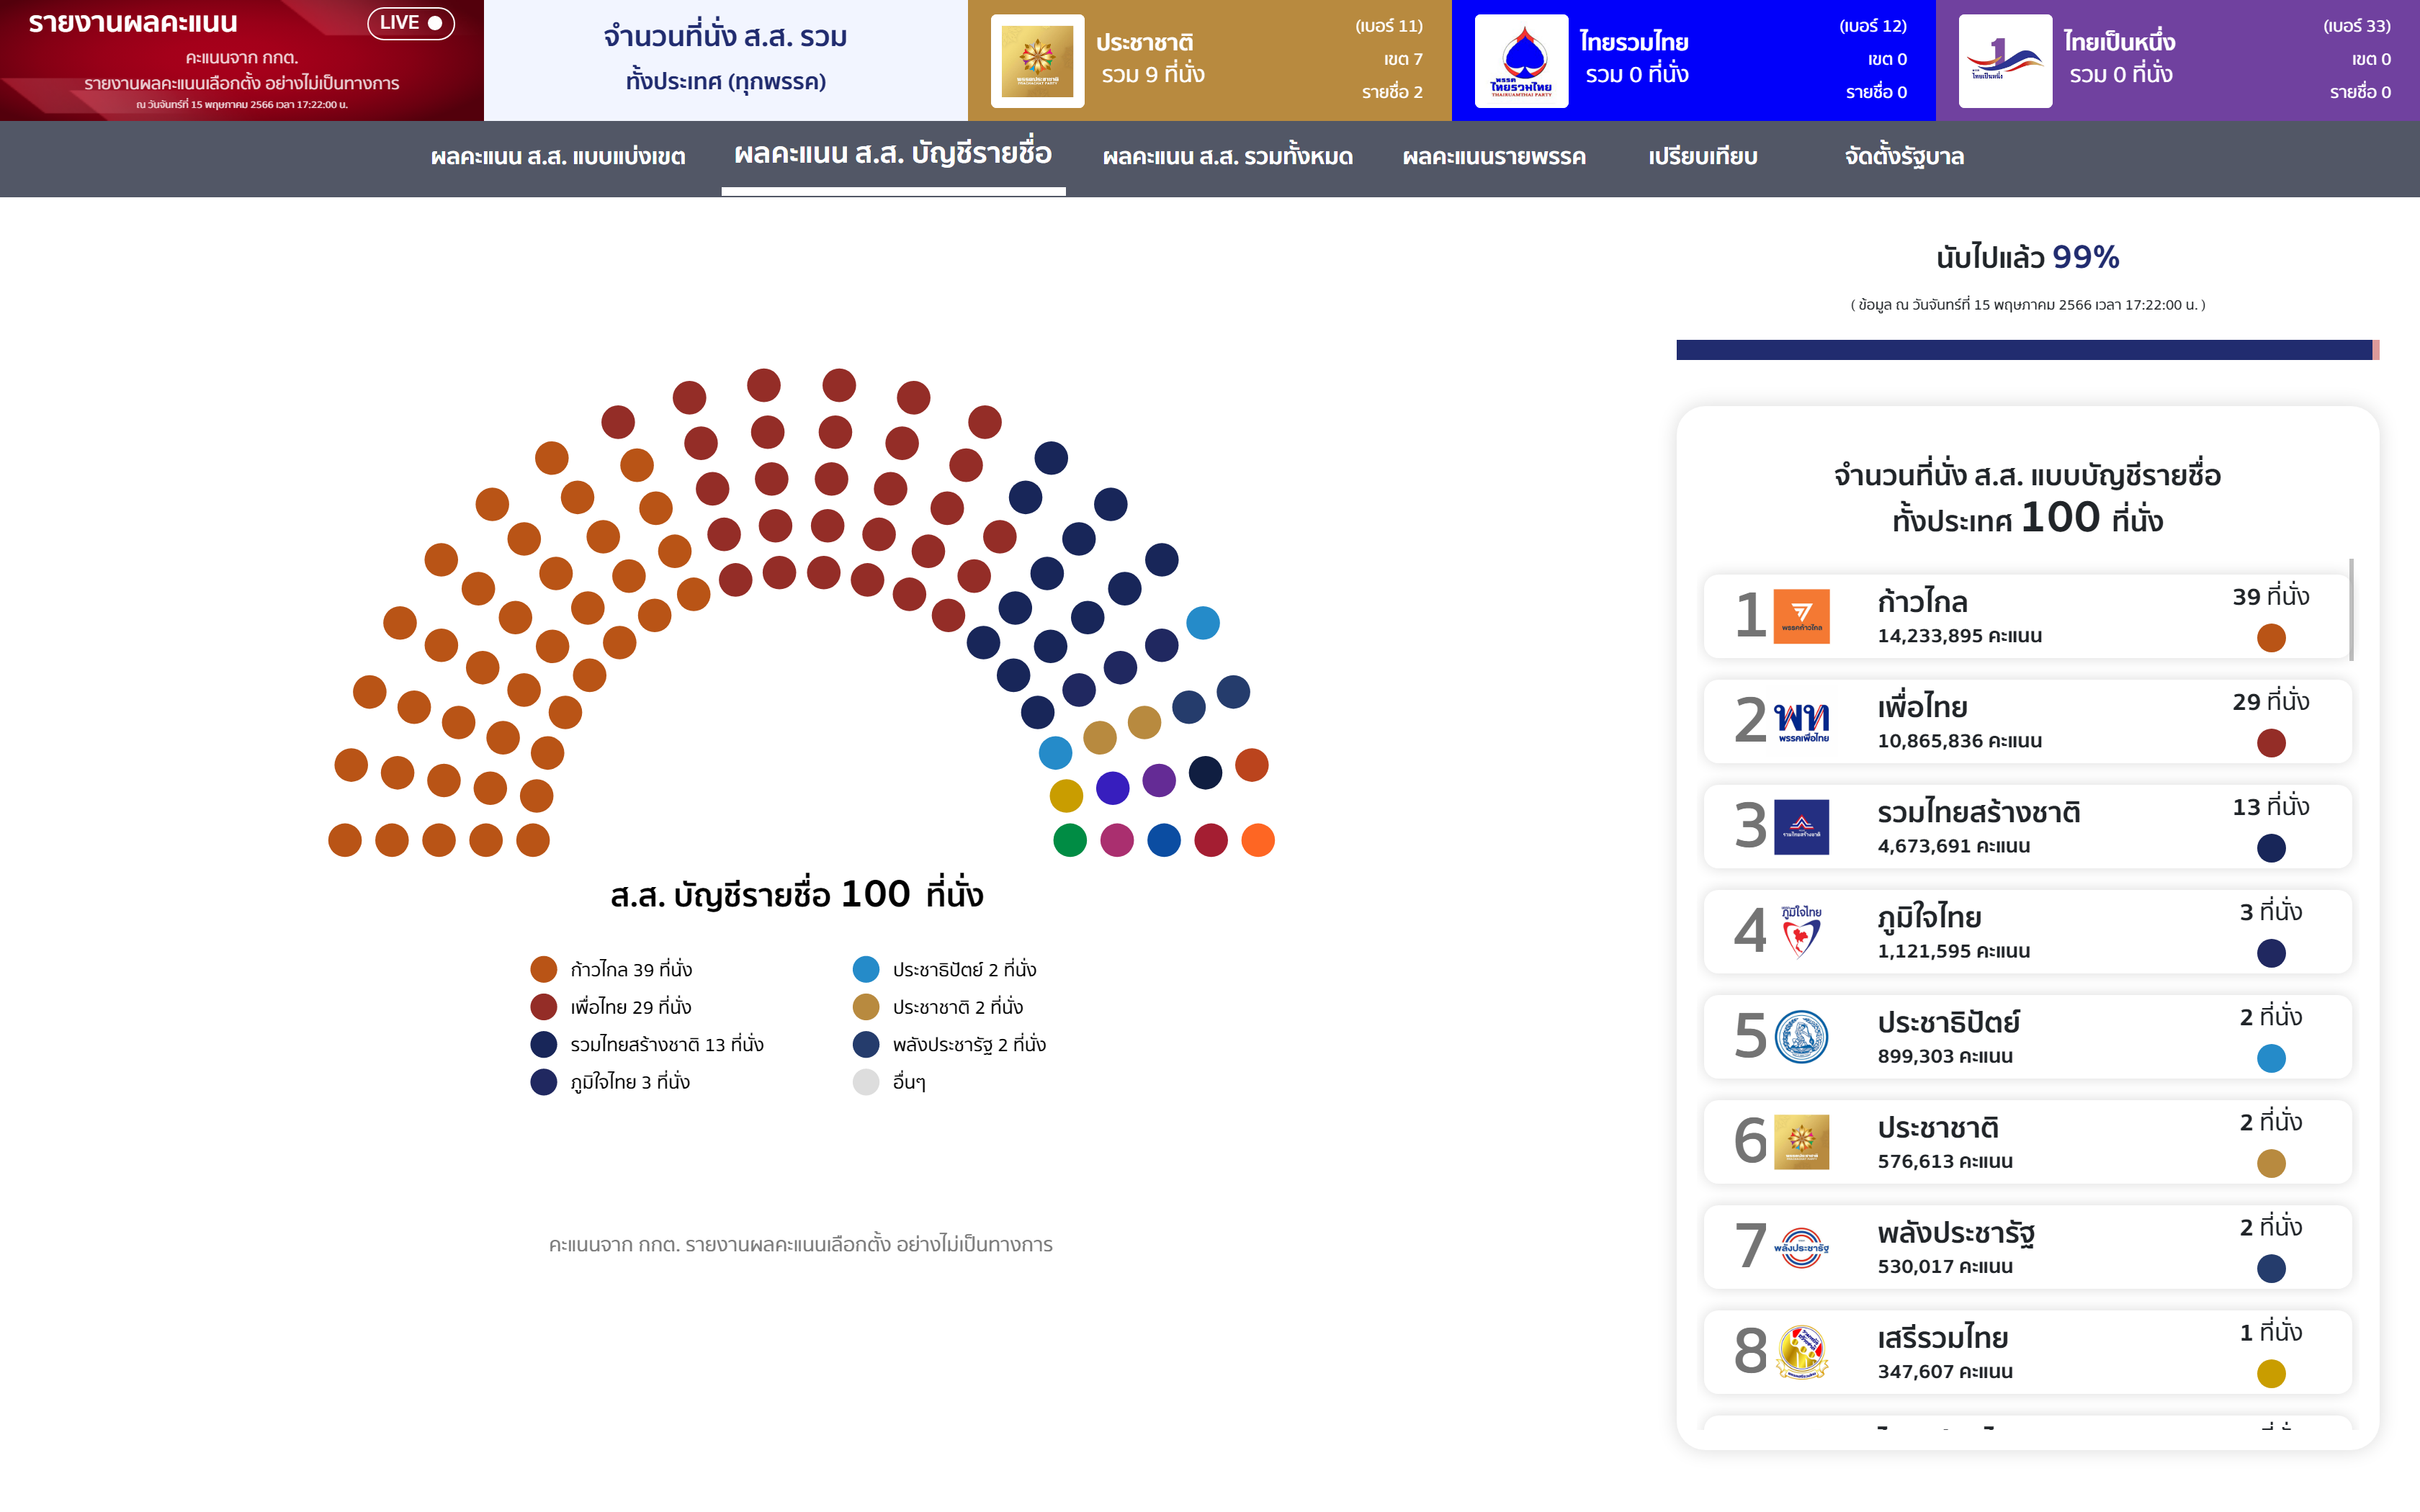Click the รวมไทยสร้างชาติ party logo in list
The width and height of the screenshot is (2420, 1512).
pos(1801,827)
